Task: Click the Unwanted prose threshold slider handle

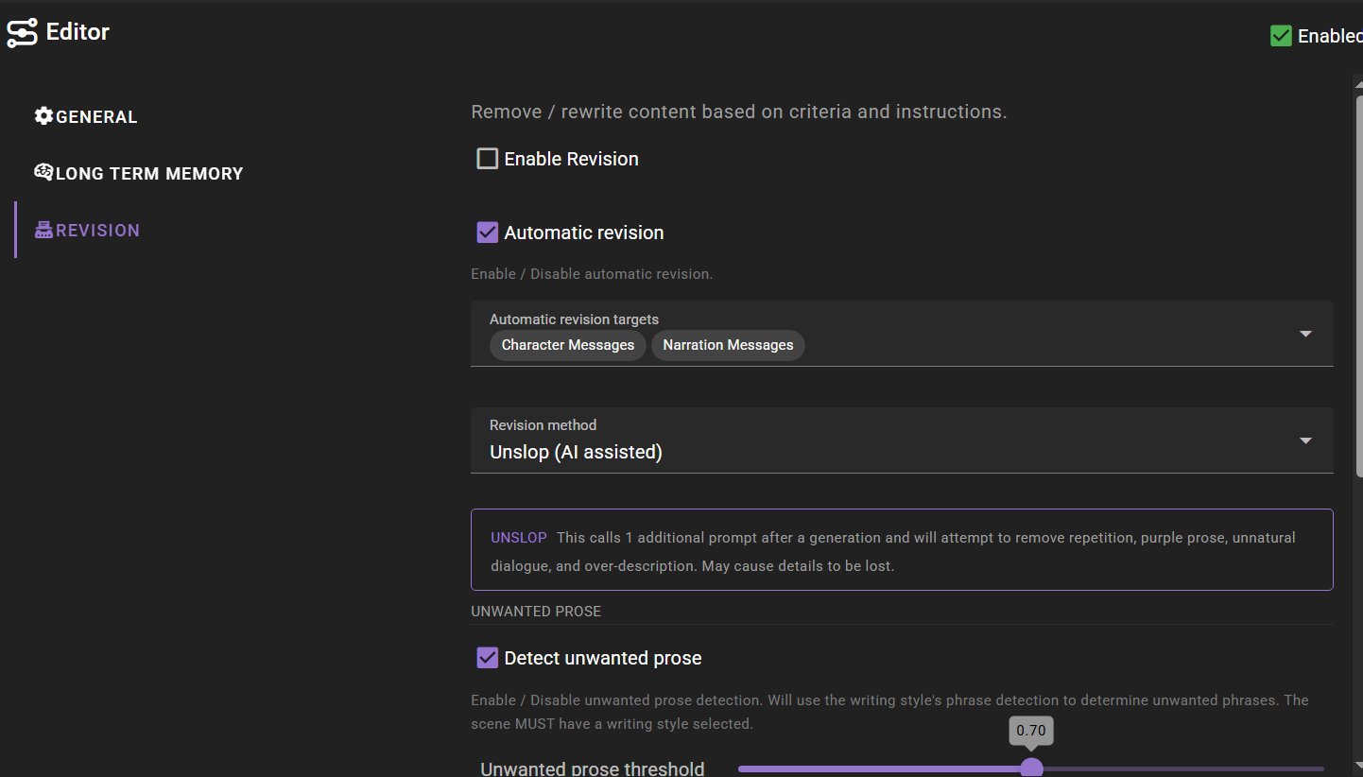Action: pyautogui.click(x=1031, y=768)
